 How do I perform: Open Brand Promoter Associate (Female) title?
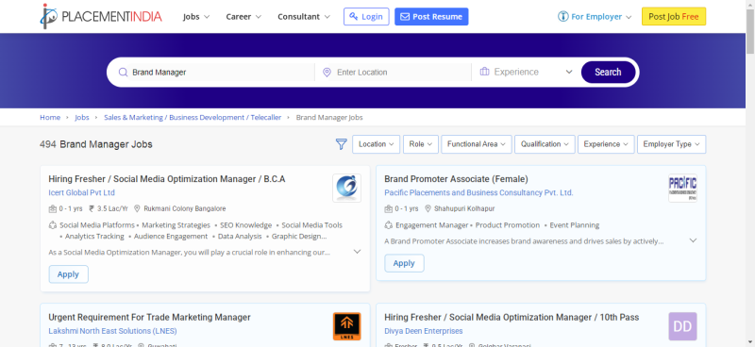(x=456, y=179)
